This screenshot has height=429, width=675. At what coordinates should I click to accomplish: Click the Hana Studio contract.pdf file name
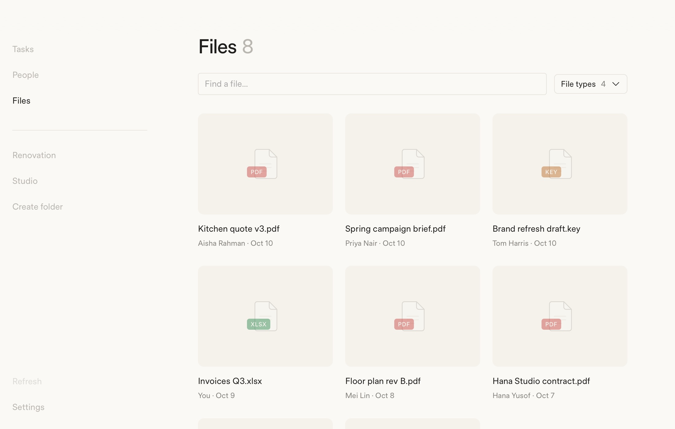[541, 381]
